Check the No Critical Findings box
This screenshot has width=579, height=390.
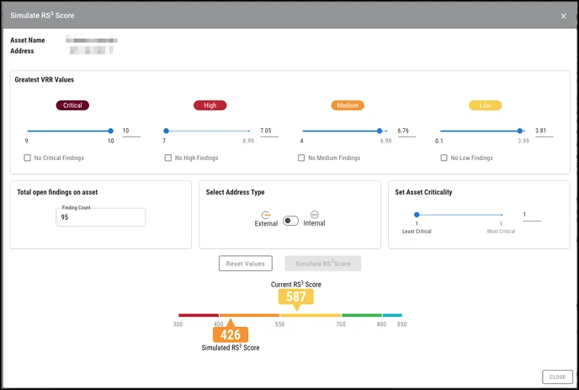click(x=27, y=158)
